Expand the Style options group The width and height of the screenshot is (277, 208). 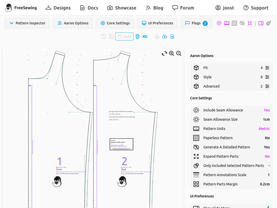point(231,77)
